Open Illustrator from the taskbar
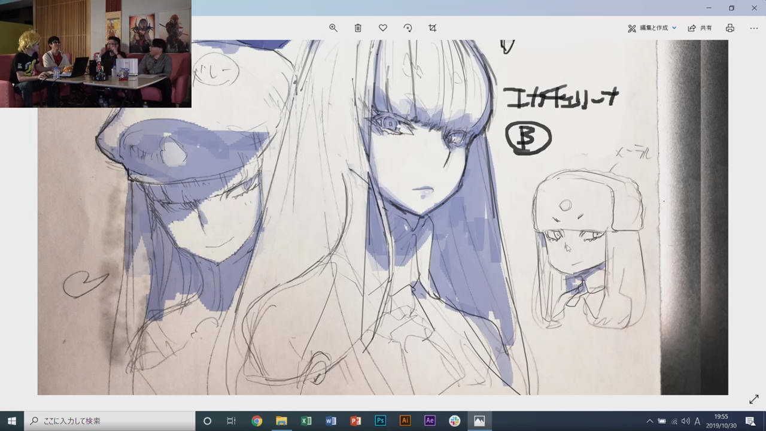 point(405,421)
